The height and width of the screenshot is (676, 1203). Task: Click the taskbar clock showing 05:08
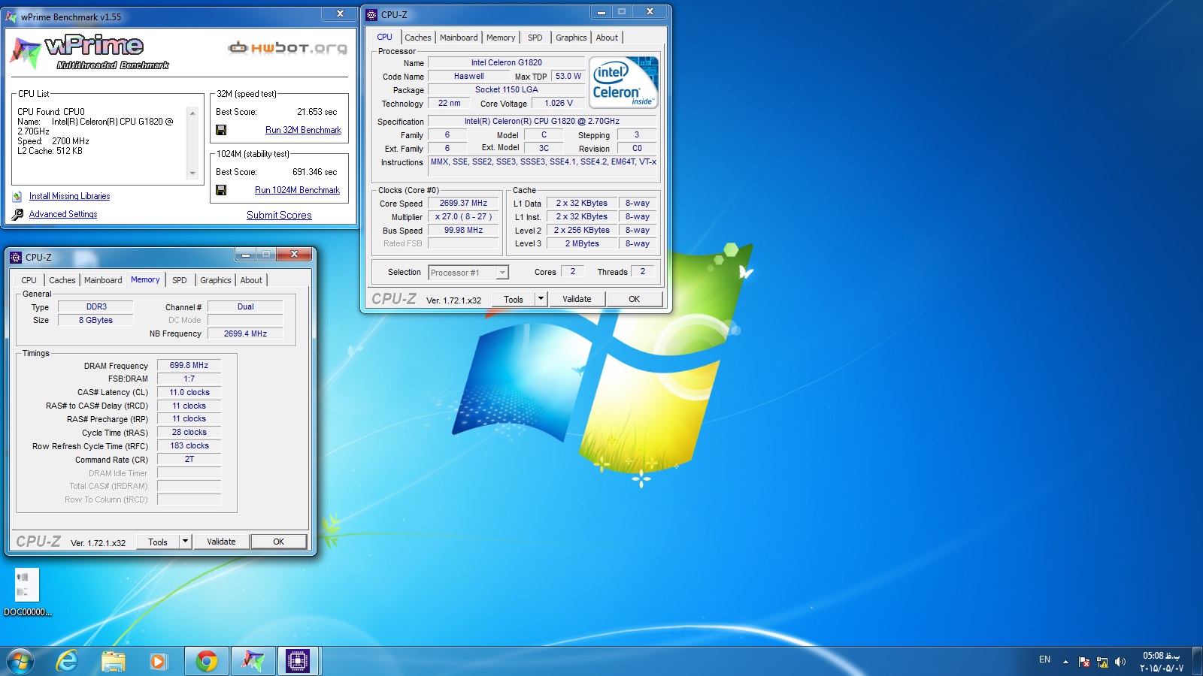[1162, 662]
